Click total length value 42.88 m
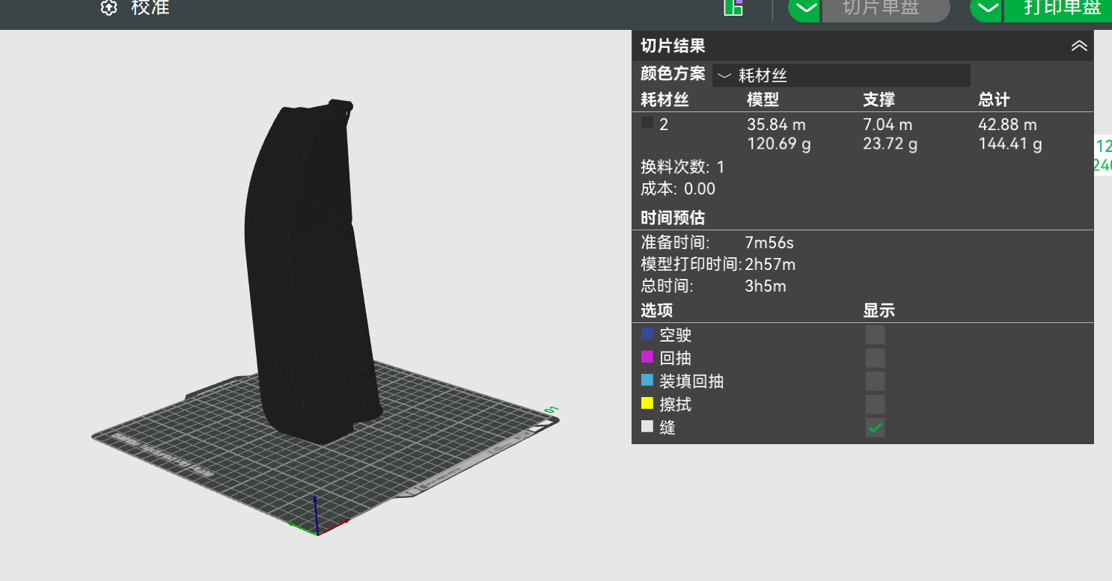1112x581 pixels. [x=1007, y=125]
